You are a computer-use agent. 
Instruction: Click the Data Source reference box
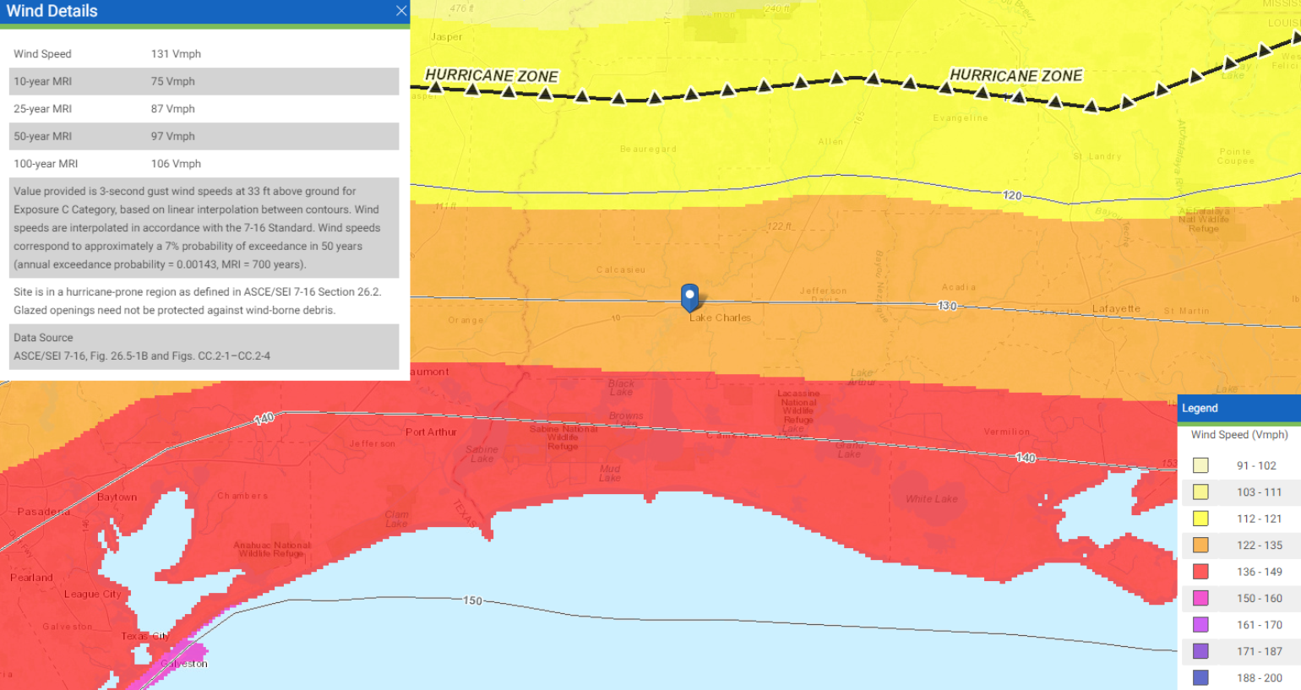click(204, 346)
